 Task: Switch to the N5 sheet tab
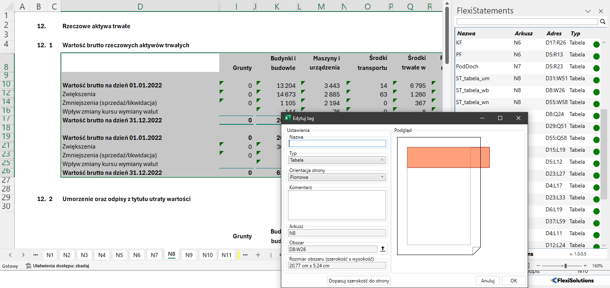119,255
